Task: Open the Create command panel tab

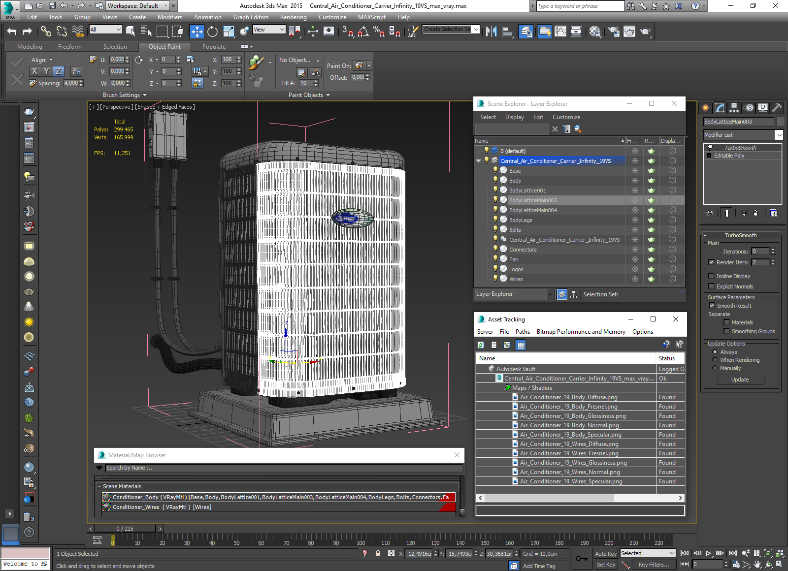Action: click(706, 108)
